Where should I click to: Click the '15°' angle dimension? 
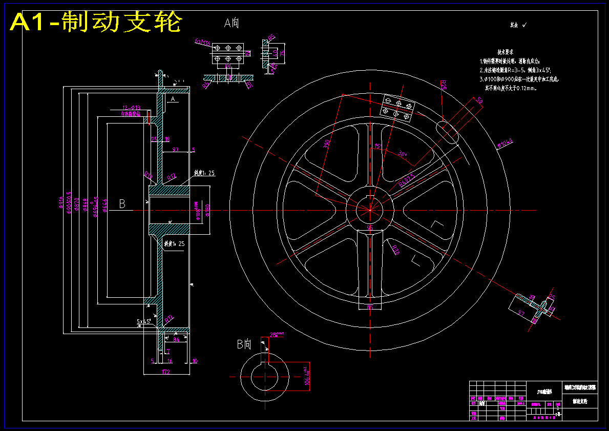[378, 147]
